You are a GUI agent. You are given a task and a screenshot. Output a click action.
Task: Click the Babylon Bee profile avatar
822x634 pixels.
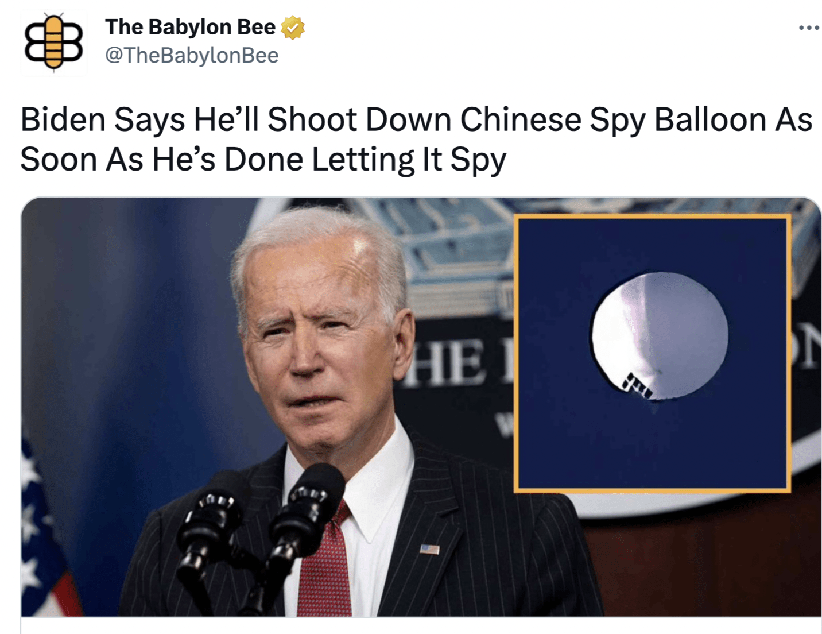(x=53, y=42)
